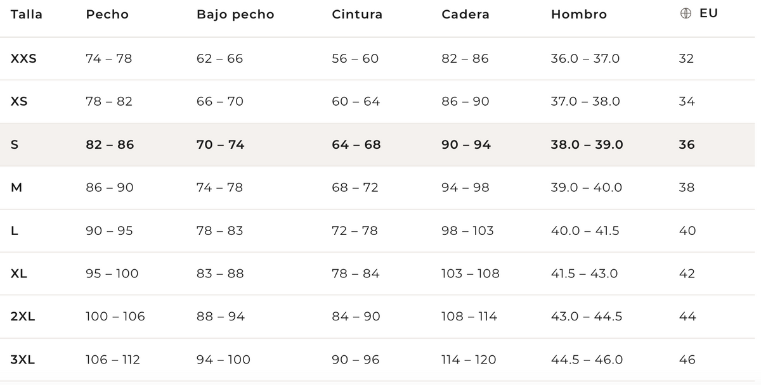The width and height of the screenshot is (761, 385).
Task: Select the Cintura column header
Action: tap(357, 14)
